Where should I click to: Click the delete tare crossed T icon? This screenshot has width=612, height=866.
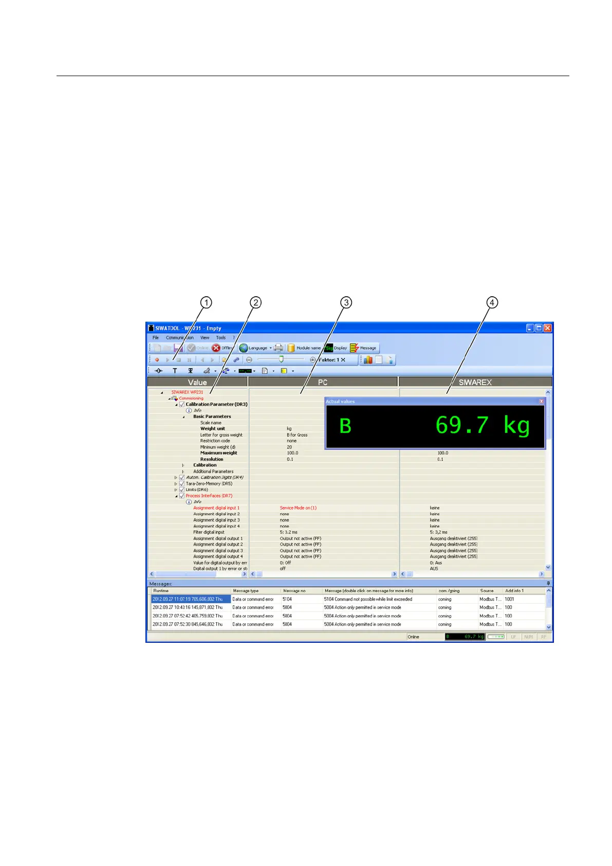(190, 371)
